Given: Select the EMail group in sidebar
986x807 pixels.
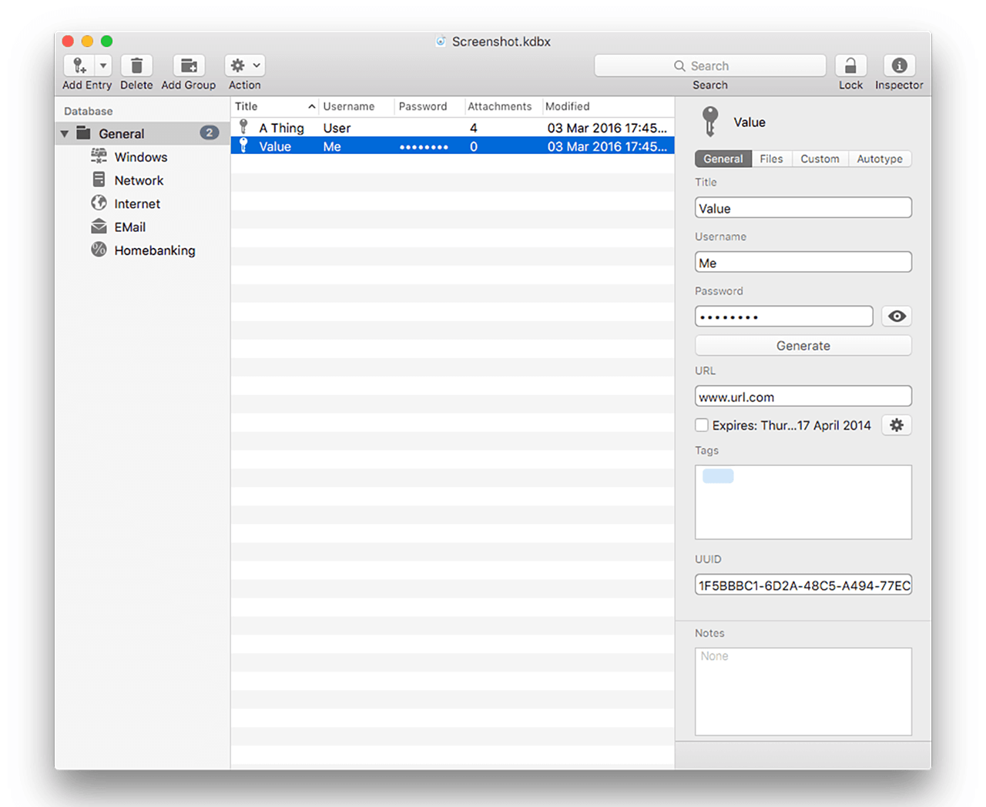Looking at the screenshot, I should [x=129, y=227].
